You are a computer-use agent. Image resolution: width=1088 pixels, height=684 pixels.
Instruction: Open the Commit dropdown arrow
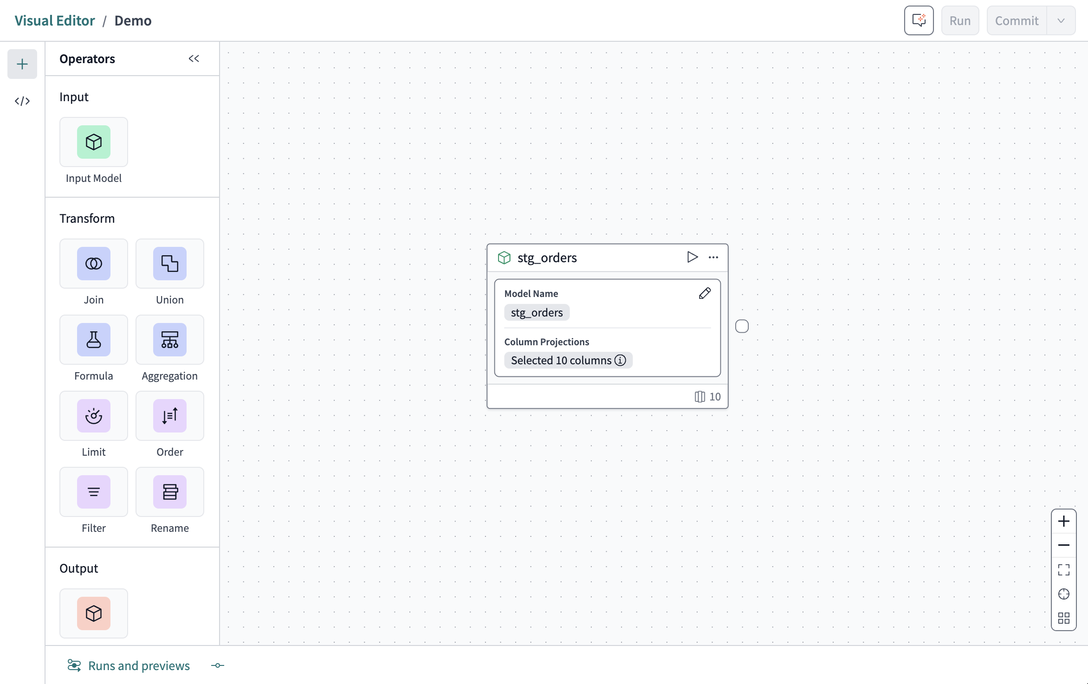pyautogui.click(x=1061, y=20)
